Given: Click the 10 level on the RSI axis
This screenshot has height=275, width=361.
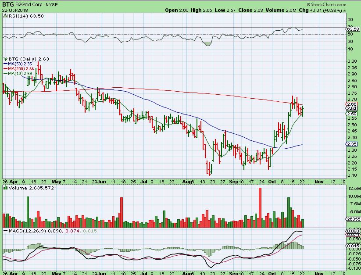Looking at the screenshot, I should 350,49.
